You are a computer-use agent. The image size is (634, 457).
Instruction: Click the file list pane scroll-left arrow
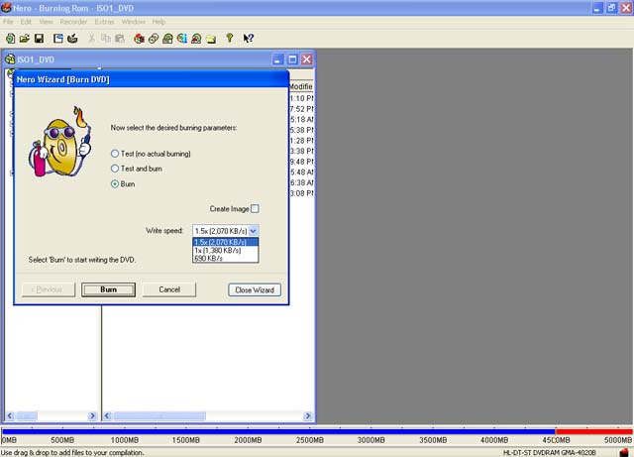coord(107,415)
